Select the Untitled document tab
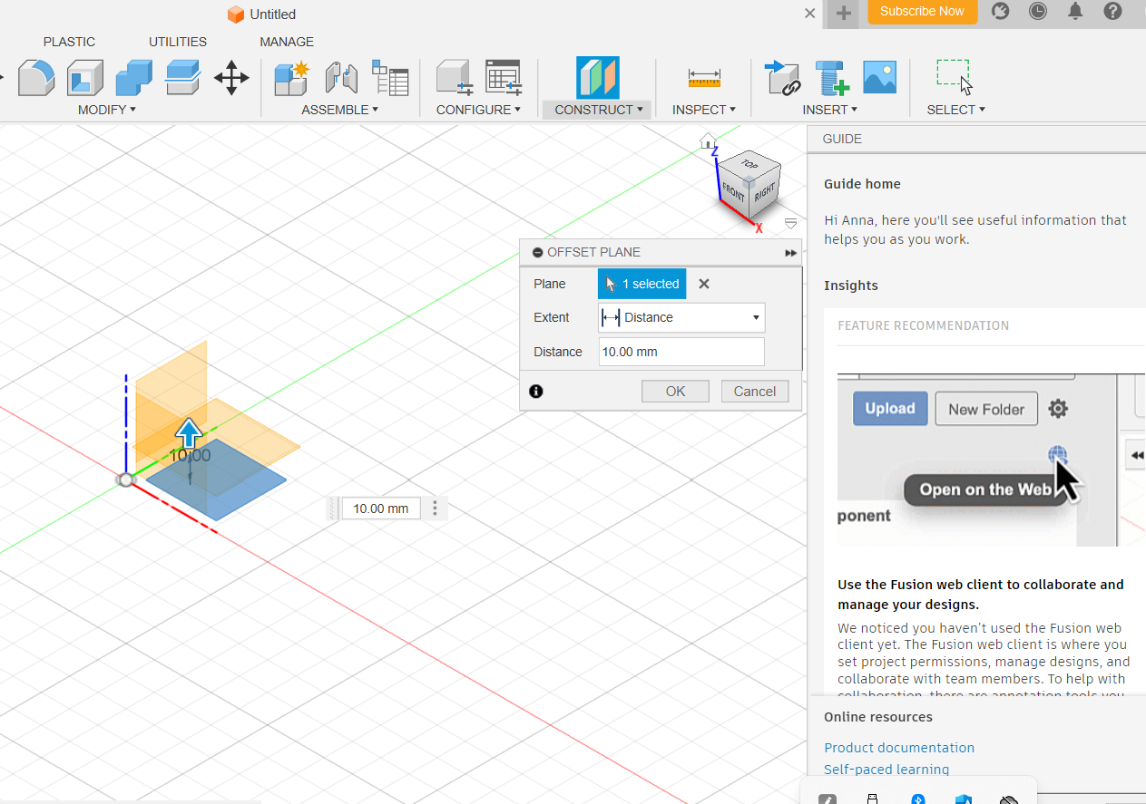 (x=261, y=14)
